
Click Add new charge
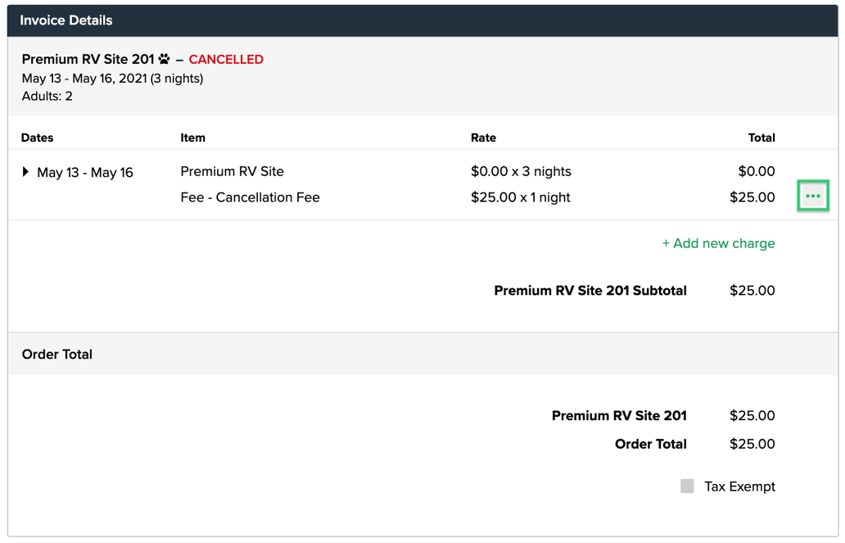click(x=718, y=243)
